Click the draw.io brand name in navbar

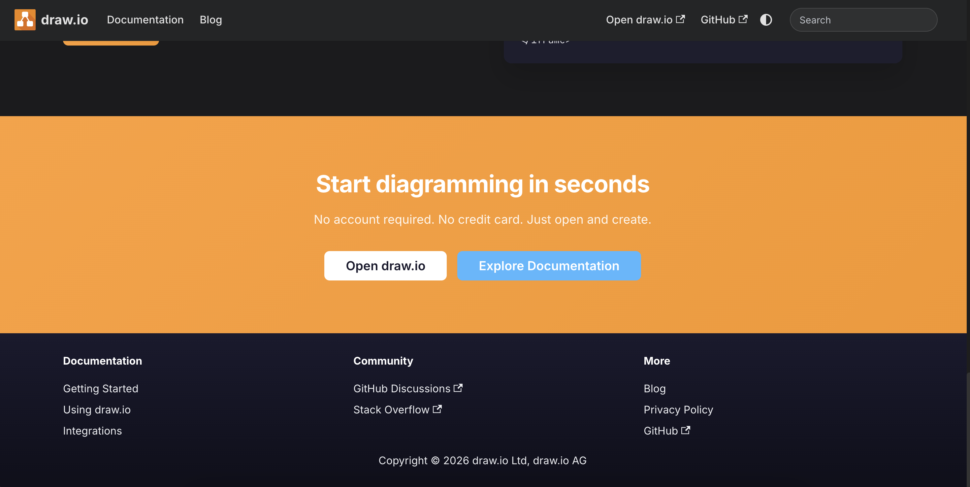click(64, 19)
